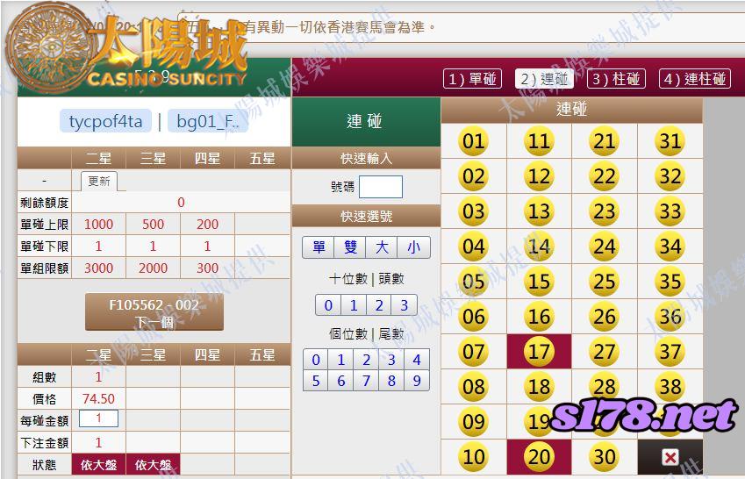
Task: Select number ball 02
Action: point(473,176)
